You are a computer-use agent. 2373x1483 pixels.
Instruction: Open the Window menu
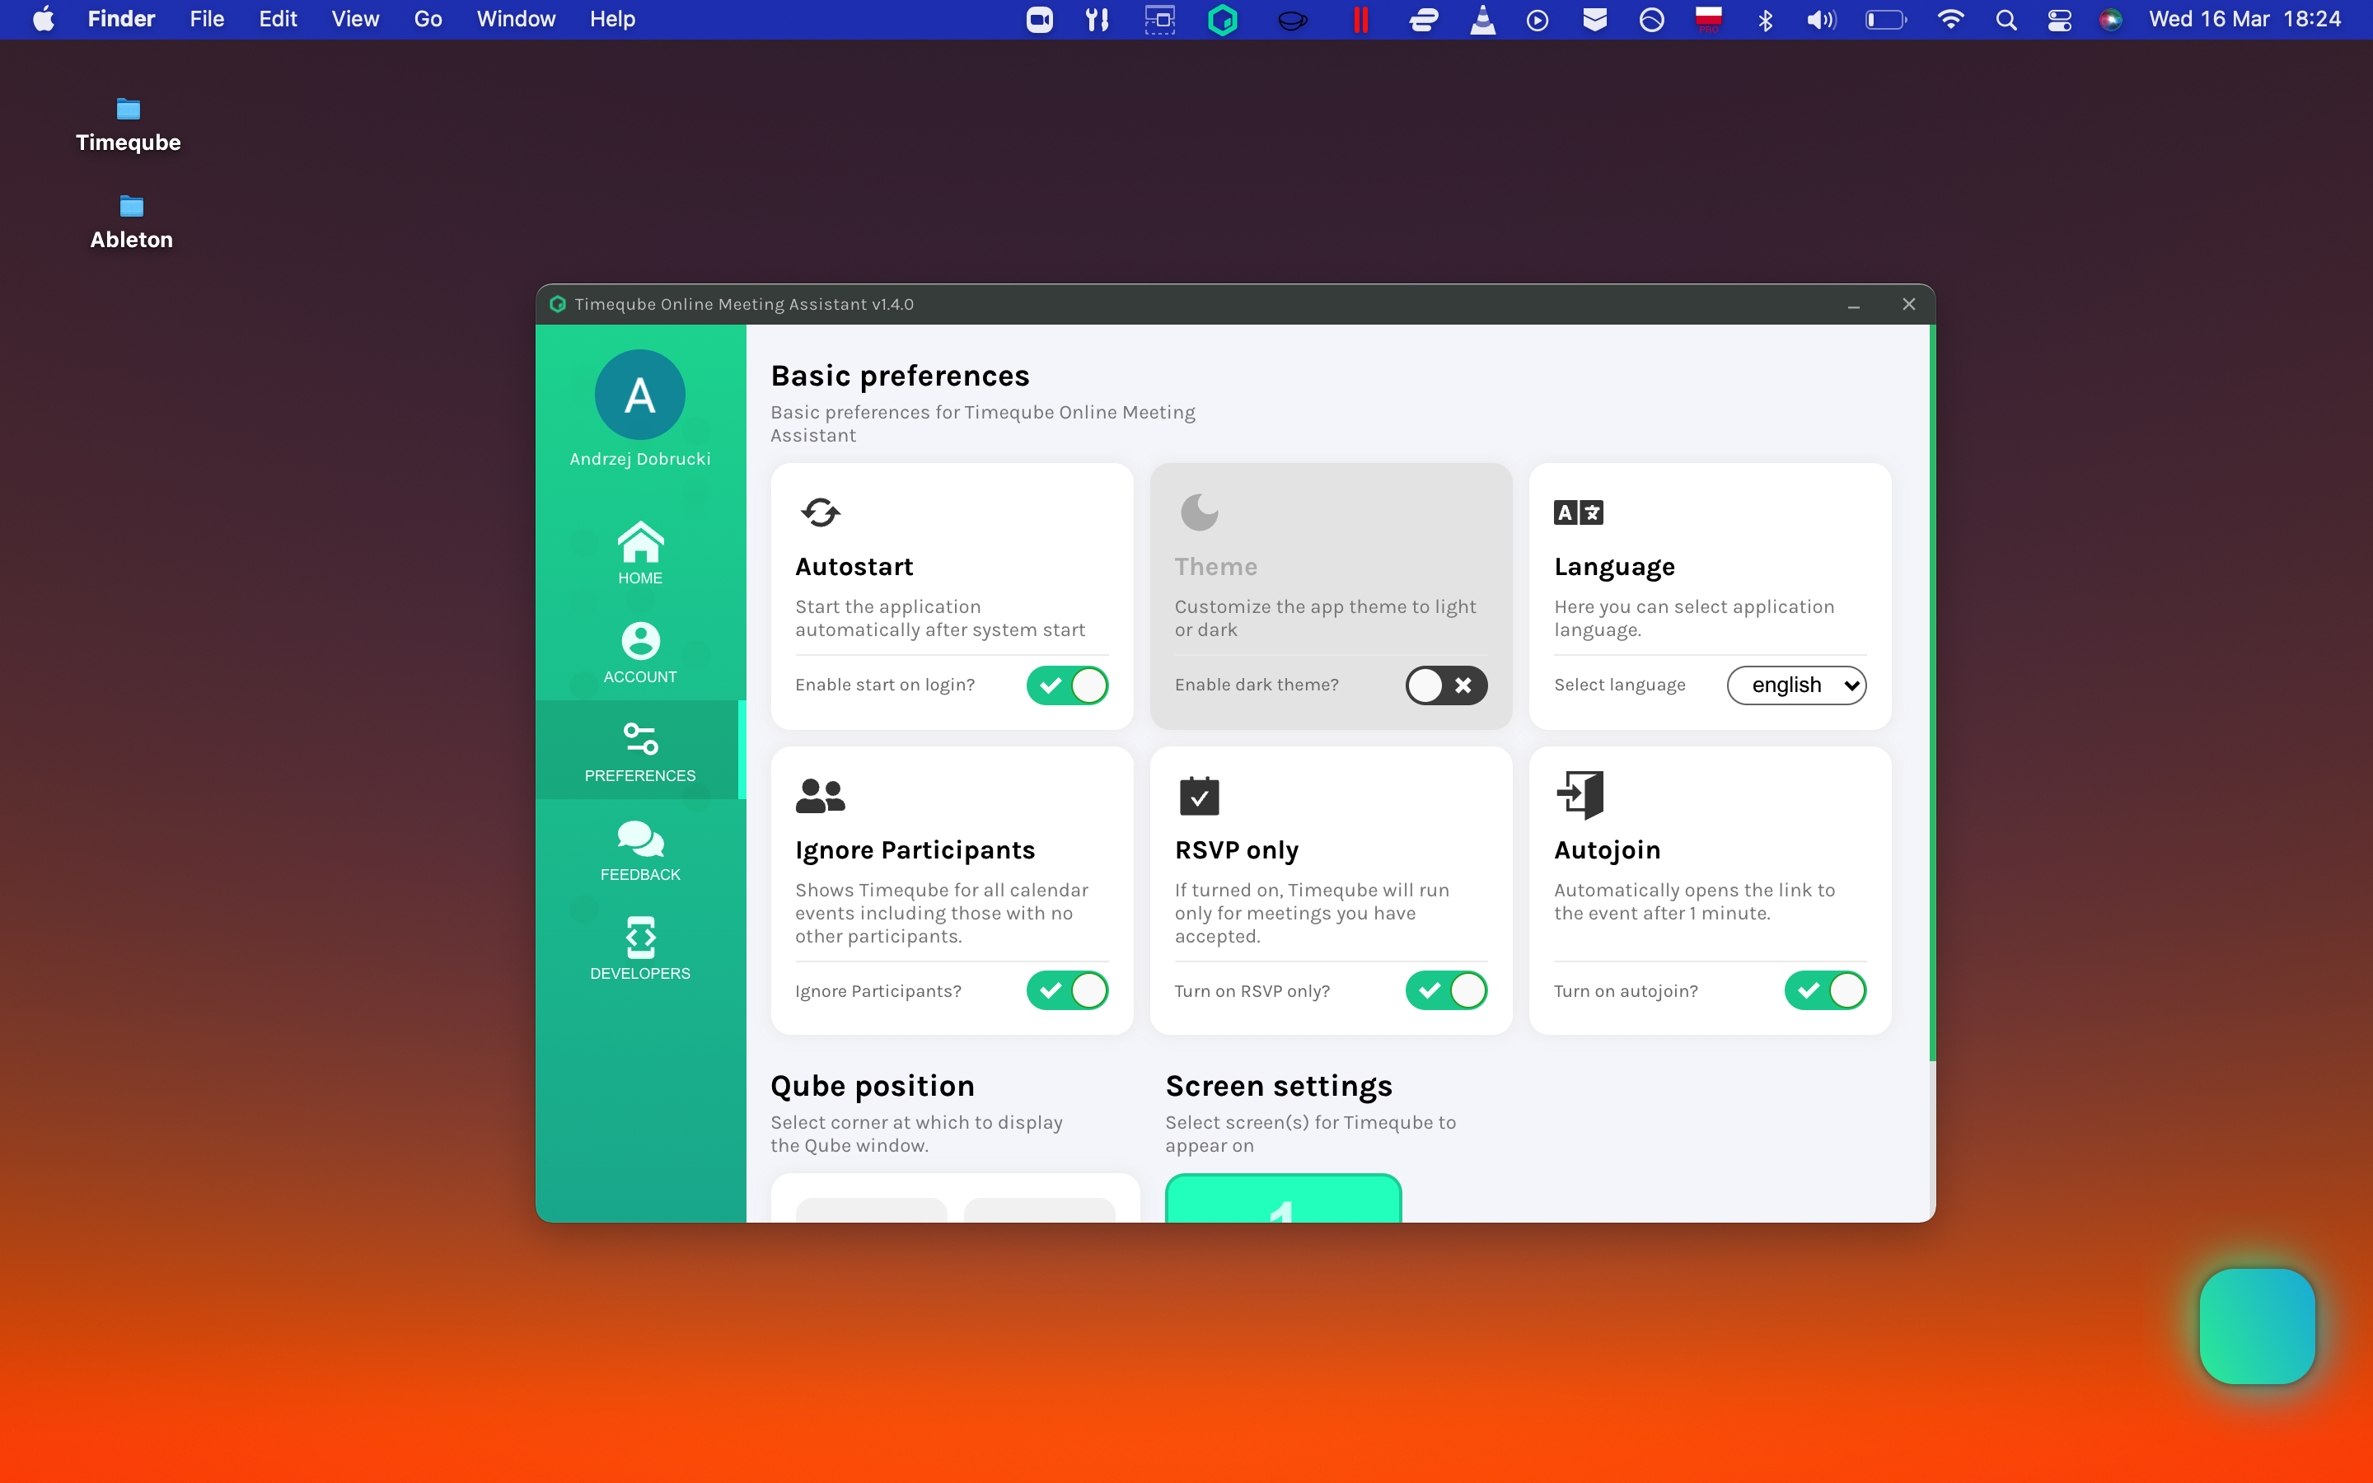pos(515,20)
